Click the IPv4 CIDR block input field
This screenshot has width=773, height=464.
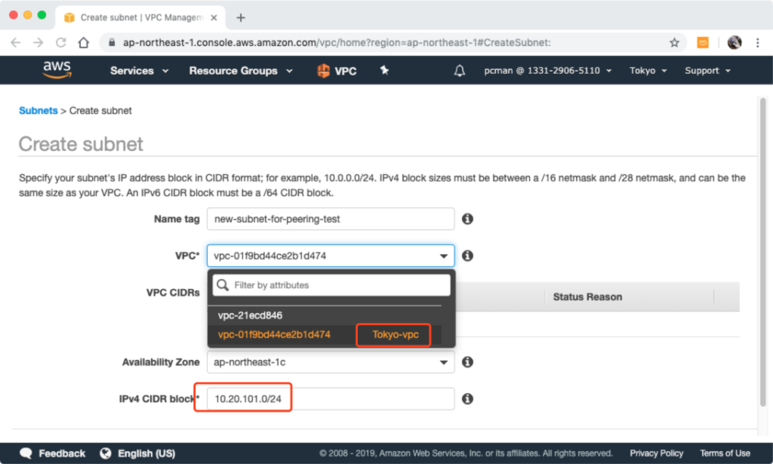pyautogui.click(x=331, y=398)
